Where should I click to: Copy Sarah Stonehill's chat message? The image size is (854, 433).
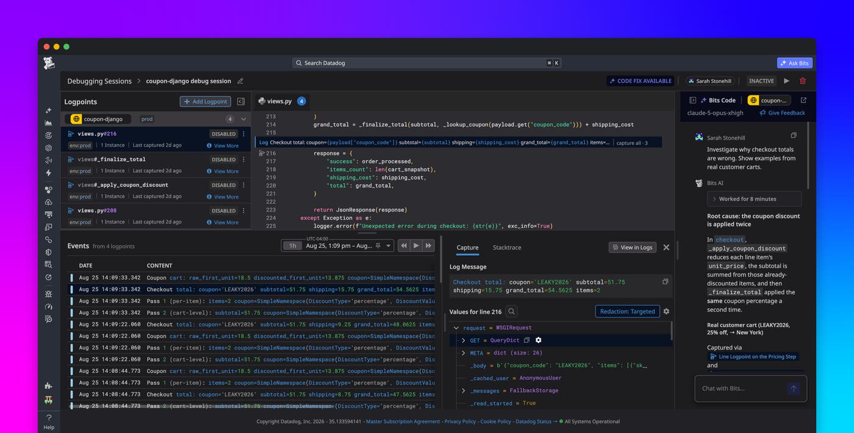pos(794,135)
